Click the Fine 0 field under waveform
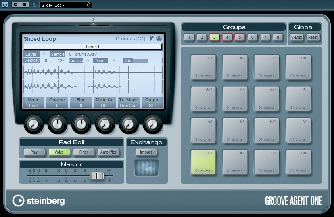Image resolution: width=334 pixels, height=217 pixels. click(x=81, y=103)
